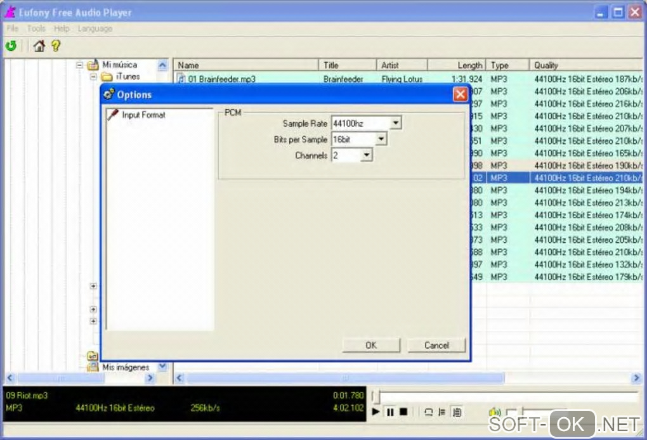Sort by the Title column header
Image resolution: width=647 pixels, height=440 pixels.
tap(348, 65)
